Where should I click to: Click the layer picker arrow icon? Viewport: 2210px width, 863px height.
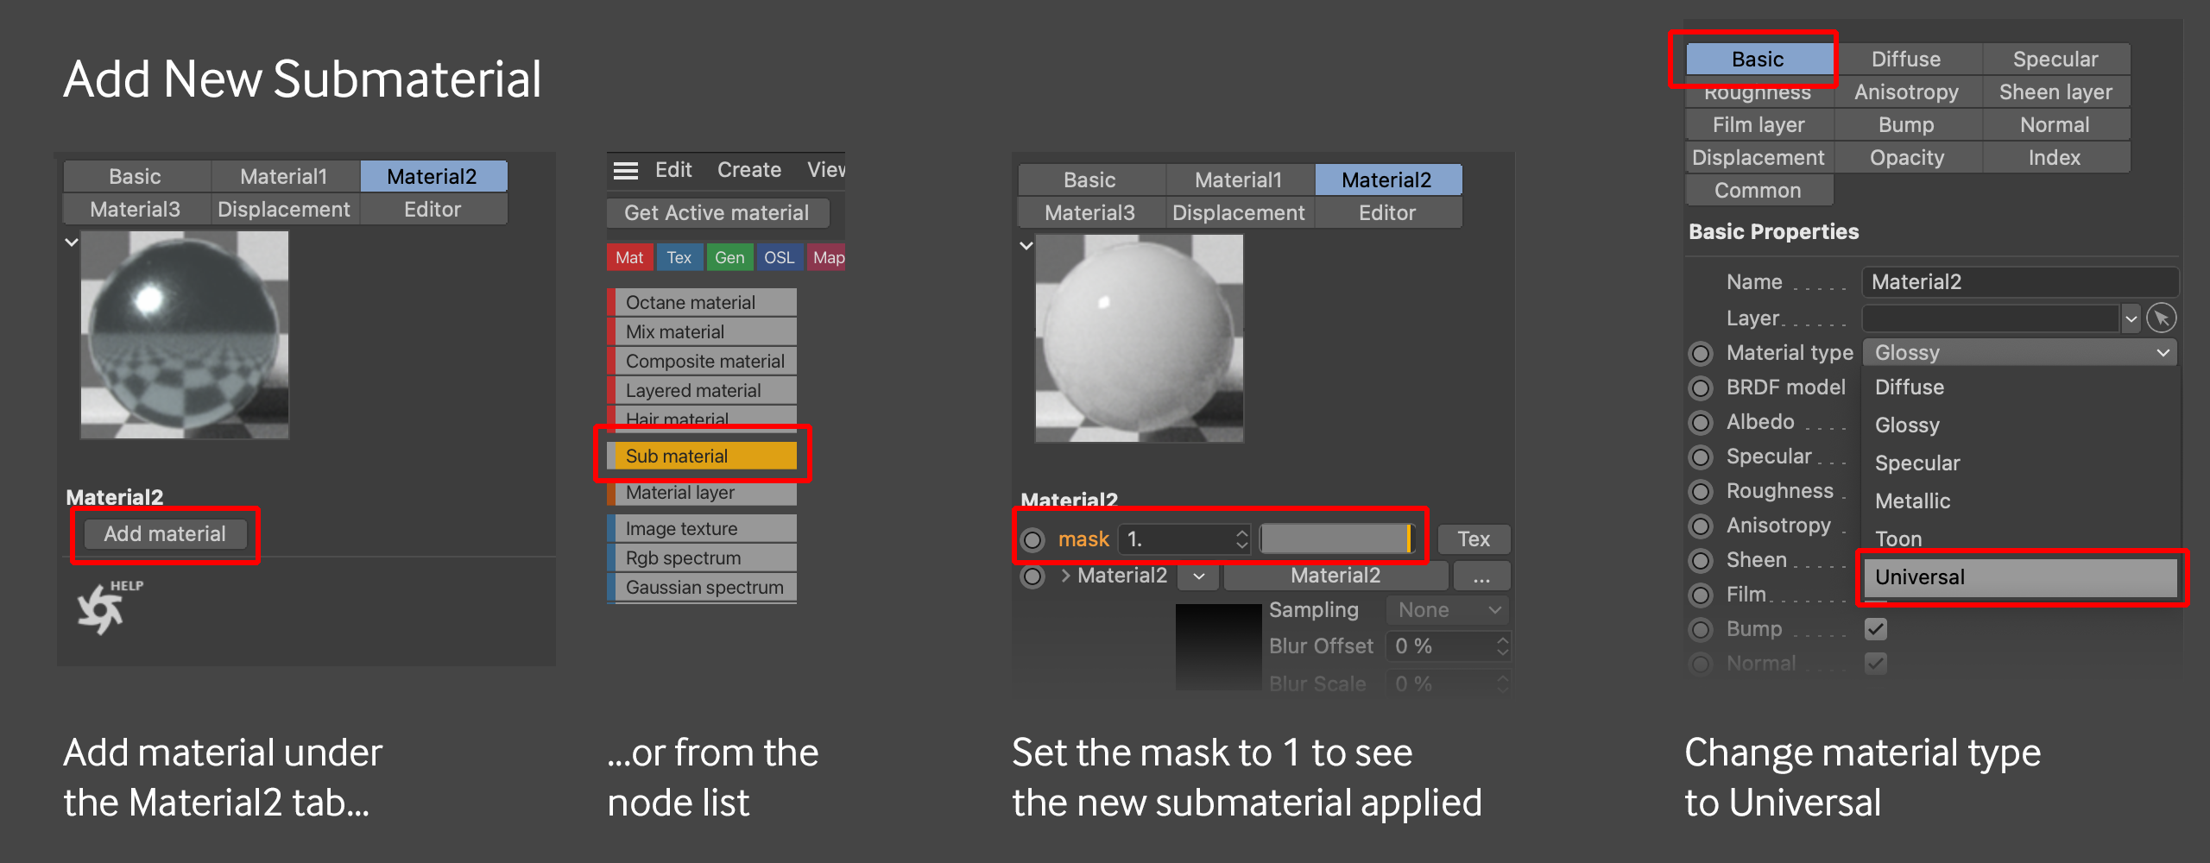click(x=2161, y=318)
